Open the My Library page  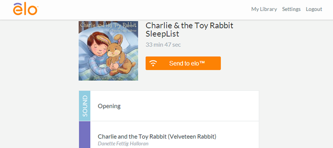point(264,9)
